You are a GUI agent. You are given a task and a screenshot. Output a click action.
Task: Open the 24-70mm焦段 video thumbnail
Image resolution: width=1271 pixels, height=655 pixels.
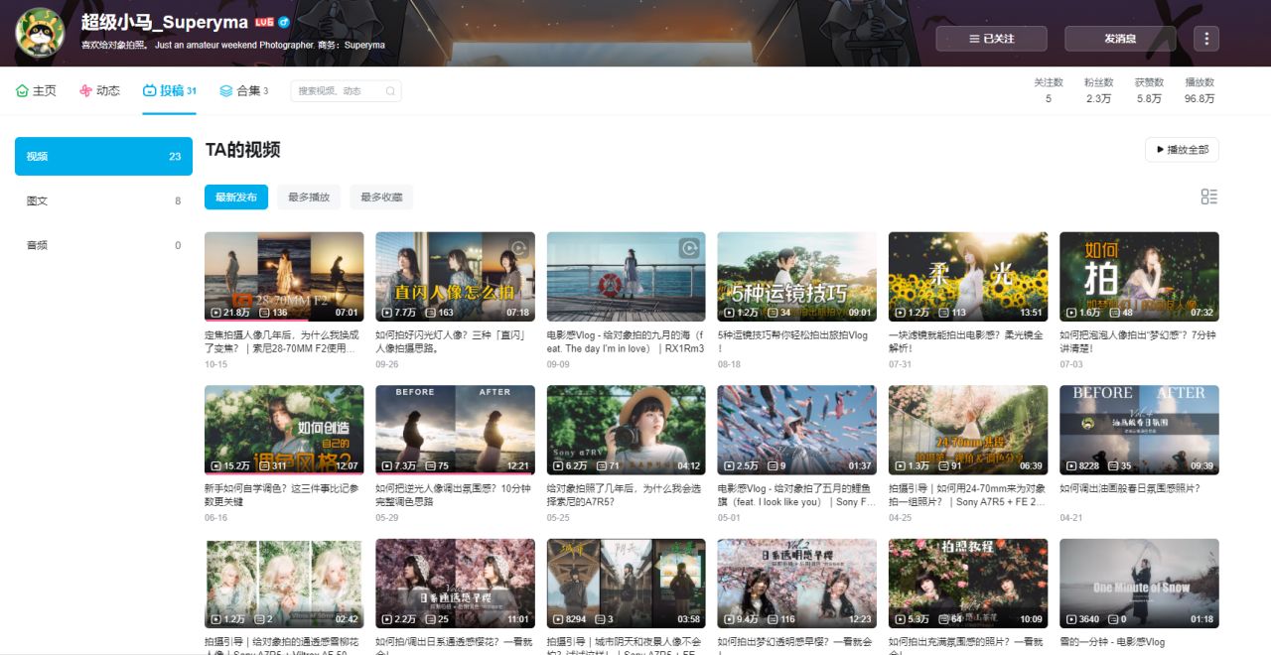click(x=968, y=430)
